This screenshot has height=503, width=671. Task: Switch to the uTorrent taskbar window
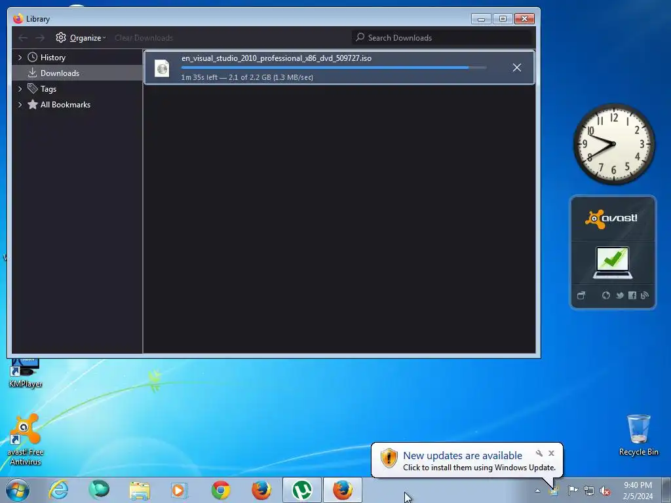click(301, 490)
